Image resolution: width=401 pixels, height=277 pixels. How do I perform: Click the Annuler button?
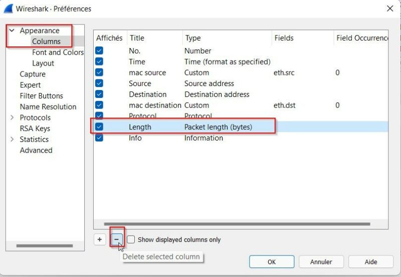[x=321, y=261]
